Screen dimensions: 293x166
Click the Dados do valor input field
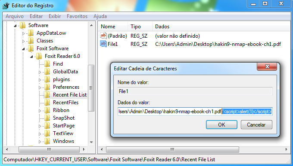[x=195, y=112]
